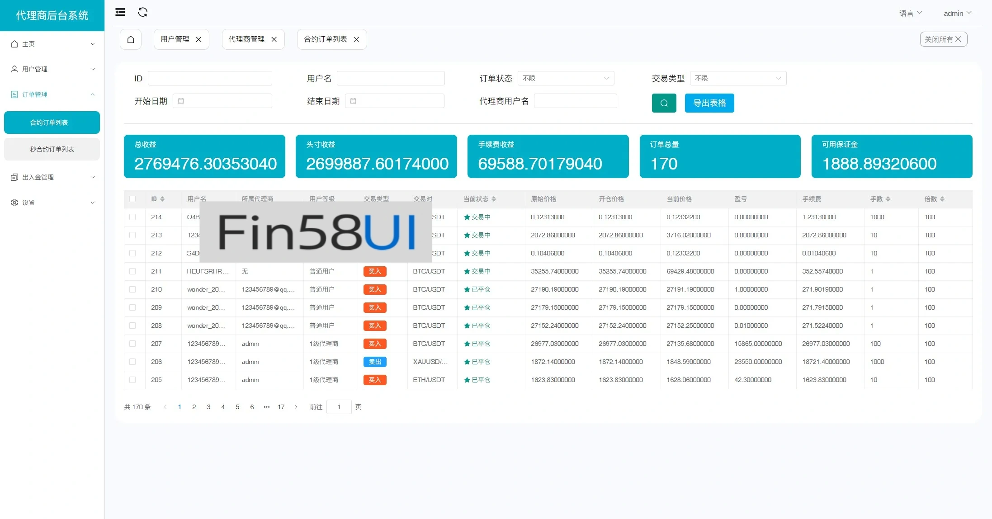This screenshot has height=519, width=992.
Task: Expand the admin user menu
Action: click(x=957, y=13)
